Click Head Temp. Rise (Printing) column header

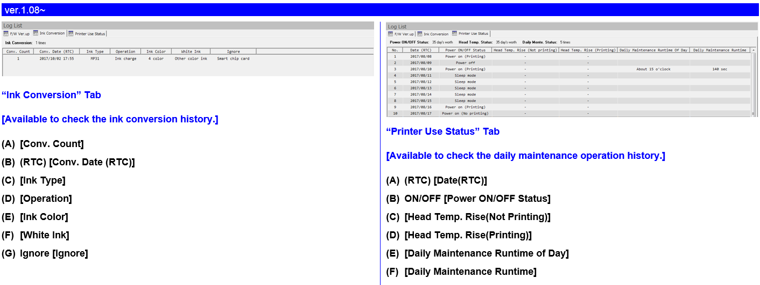click(x=588, y=50)
